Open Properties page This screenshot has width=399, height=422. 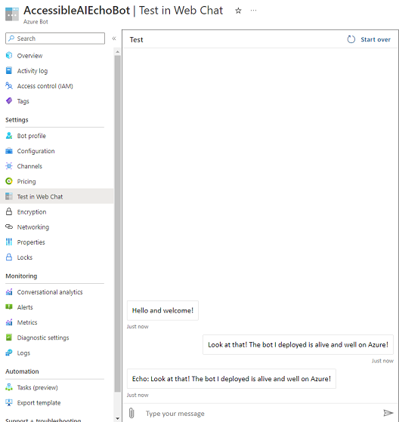click(31, 242)
